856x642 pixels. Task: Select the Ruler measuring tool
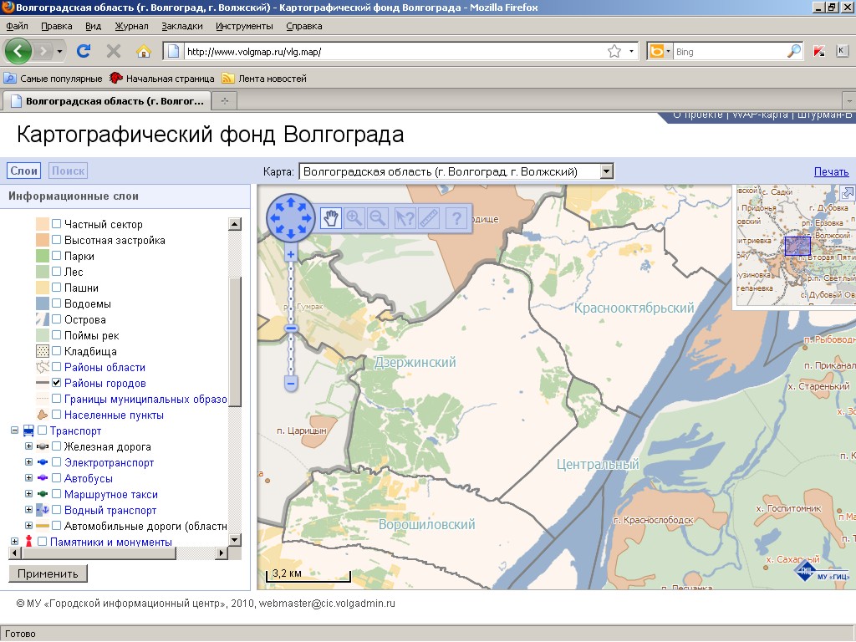point(429,220)
